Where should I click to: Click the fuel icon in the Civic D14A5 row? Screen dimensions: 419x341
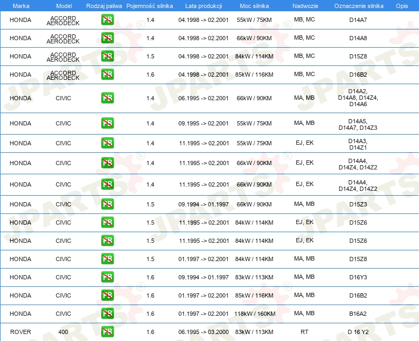point(107,123)
